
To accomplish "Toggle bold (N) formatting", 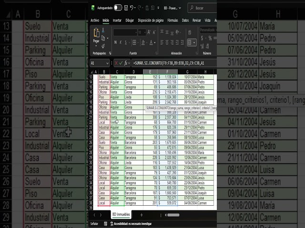I will 115,42.
